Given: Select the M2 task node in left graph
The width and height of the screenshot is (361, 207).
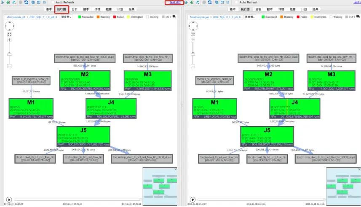Looking at the screenshot, I should tap(85, 81).
